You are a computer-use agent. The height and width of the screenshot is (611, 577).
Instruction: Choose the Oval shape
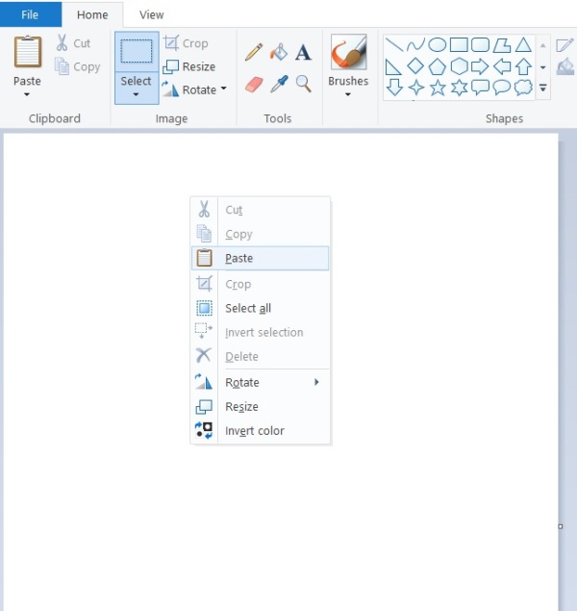tap(438, 45)
